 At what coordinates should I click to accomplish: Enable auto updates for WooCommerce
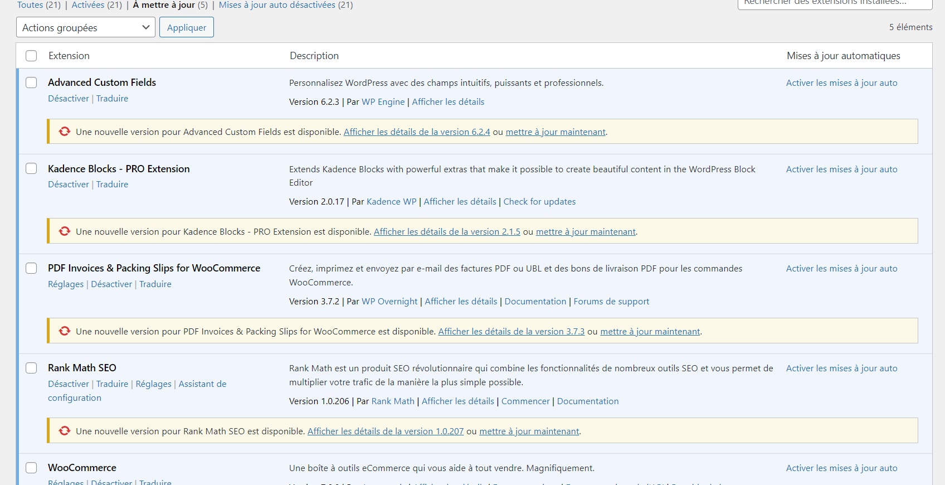coord(842,468)
